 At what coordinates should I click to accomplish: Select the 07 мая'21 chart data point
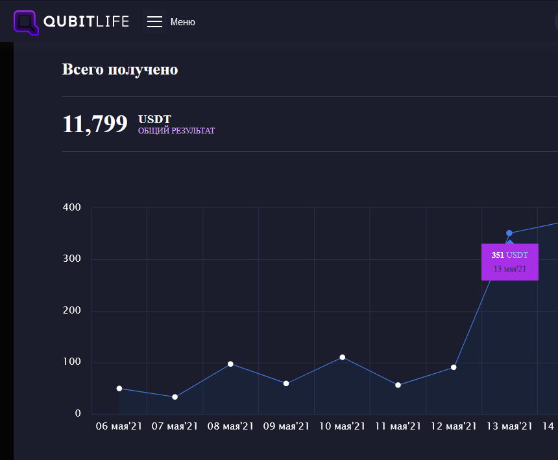click(175, 397)
